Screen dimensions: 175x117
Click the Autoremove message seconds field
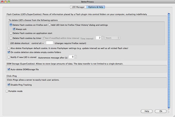(x=72, y=57)
